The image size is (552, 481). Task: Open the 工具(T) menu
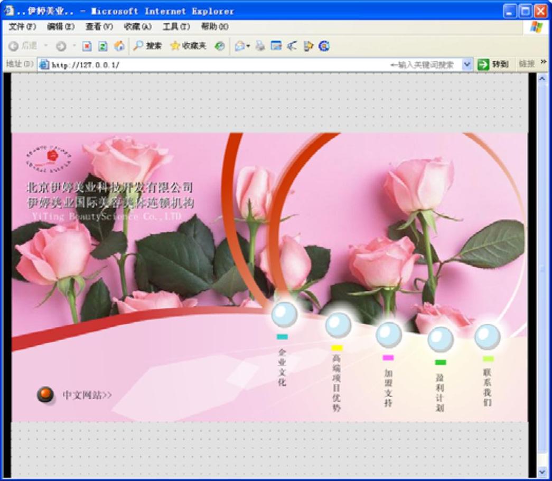[176, 26]
